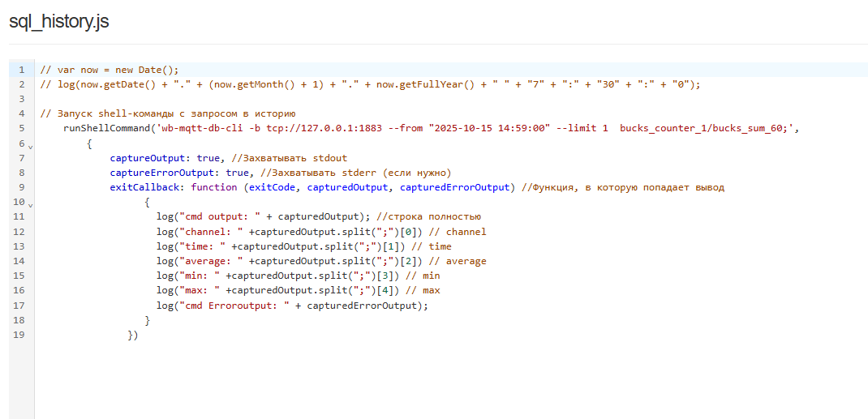Click the 'true' value after captureOutput
This screenshot has width=868, height=419.
208,158
